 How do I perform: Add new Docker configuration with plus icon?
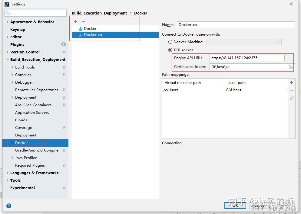pyautogui.click(x=75, y=21)
